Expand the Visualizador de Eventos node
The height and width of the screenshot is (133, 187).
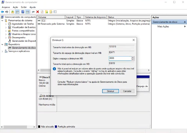[x=6, y=27]
